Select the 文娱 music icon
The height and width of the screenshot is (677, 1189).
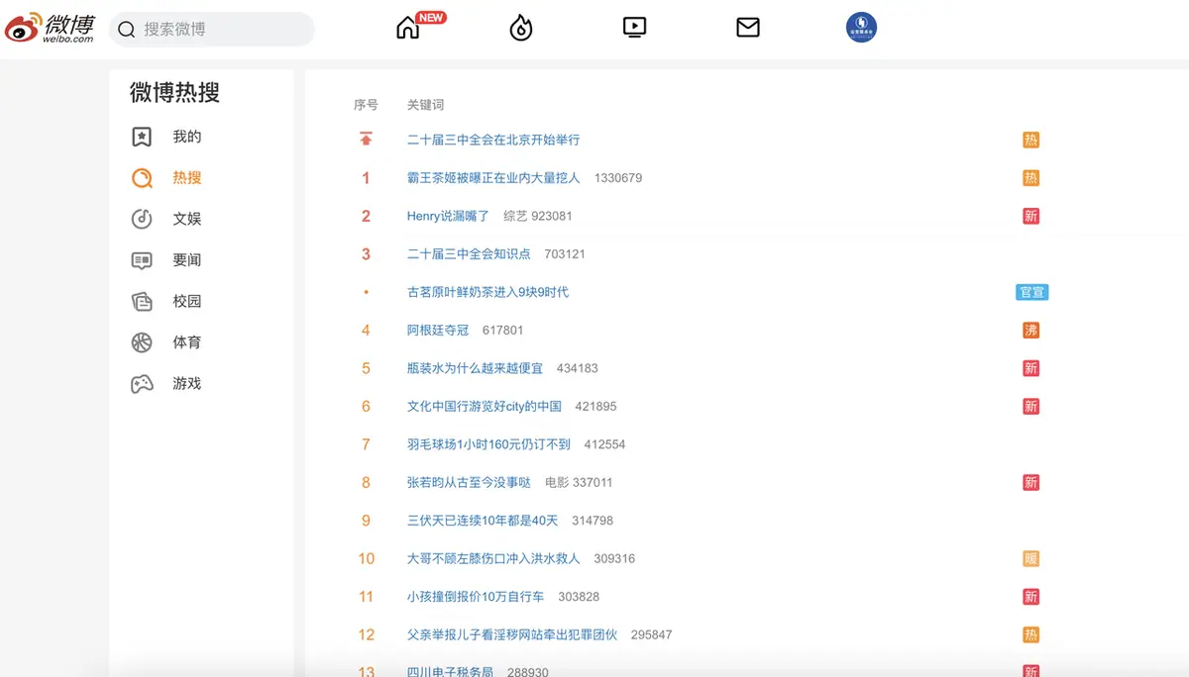[142, 219]
